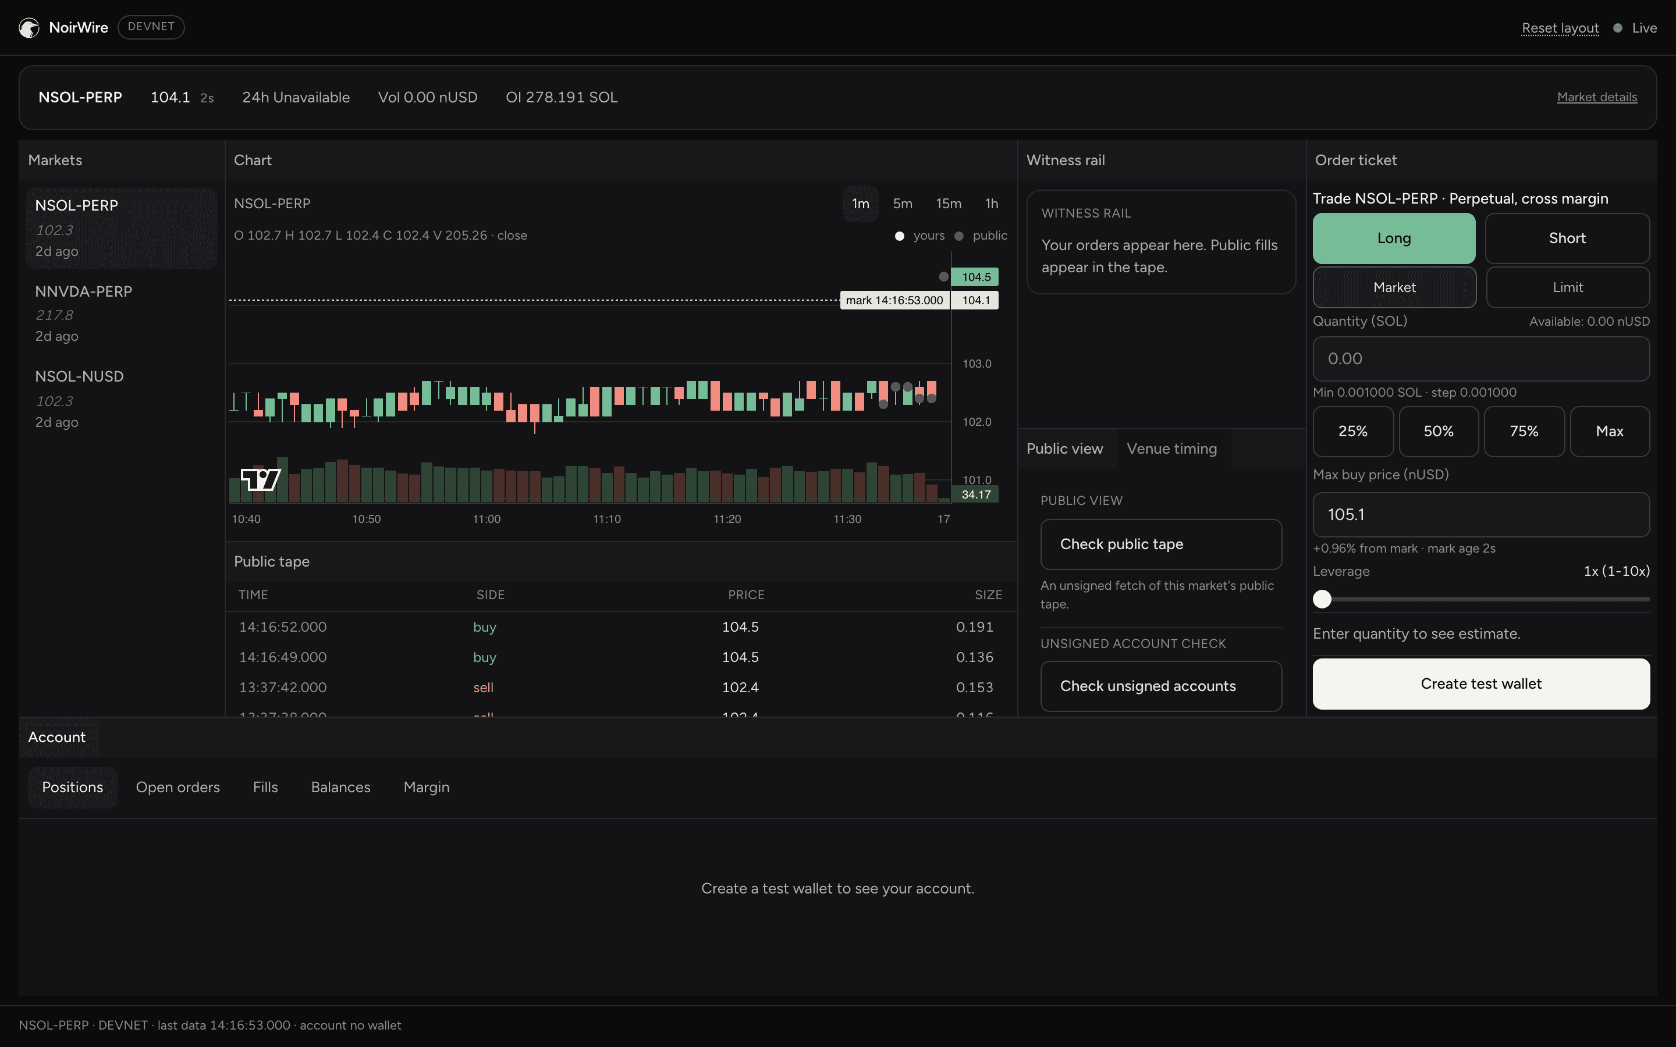The image size is (1676, 1047).
Task: Focus the Max buy price input
Action: pyautogui.click(x=1480, y=515)
